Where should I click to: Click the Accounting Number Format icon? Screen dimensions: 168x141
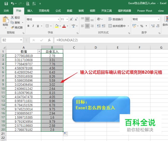pos(134,26)
